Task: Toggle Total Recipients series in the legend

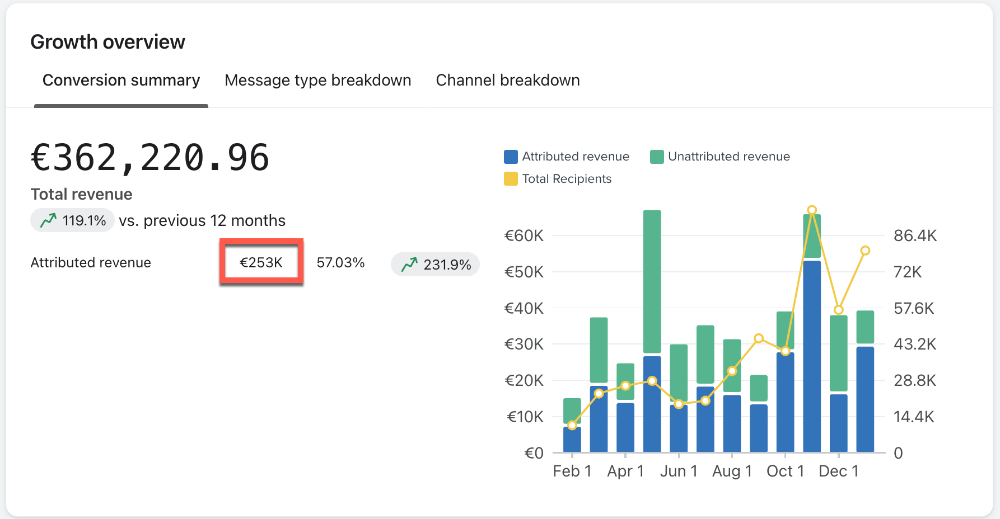Action: pyautogui.click(x=558, y=179)
